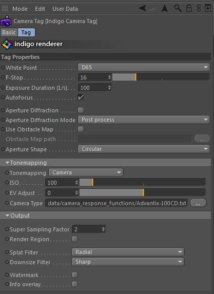Image resolution: width=214 pixels, height=294 pixels.
Task: Click the Indigo renderer logo icon
Action: [x=6, y=44]
